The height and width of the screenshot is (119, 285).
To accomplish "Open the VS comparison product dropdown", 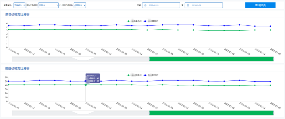I will (x=80, y=5).
